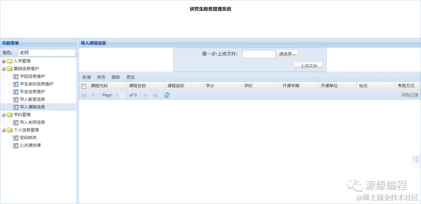Viewport: 421px width, 204px height.
Task: Click the icon beside 密码修改
Action: (16, 138)
